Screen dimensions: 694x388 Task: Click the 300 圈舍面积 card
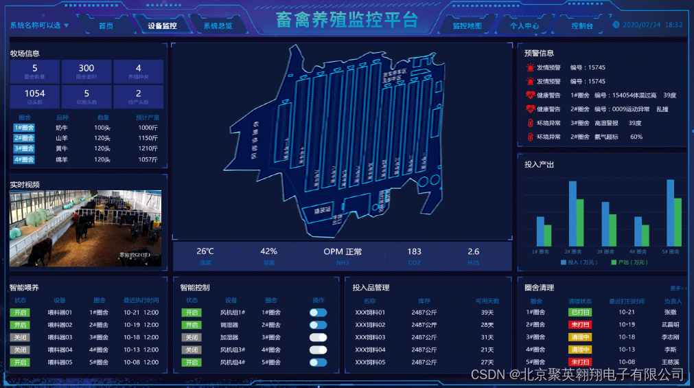(86, 71)
